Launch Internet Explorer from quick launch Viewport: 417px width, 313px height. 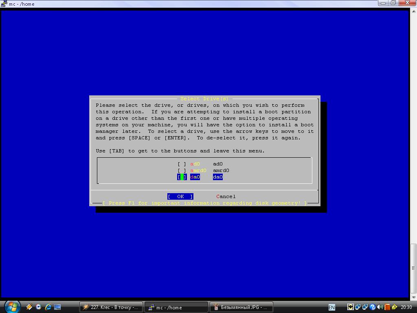pyautogui.click(x=48, y=307)
